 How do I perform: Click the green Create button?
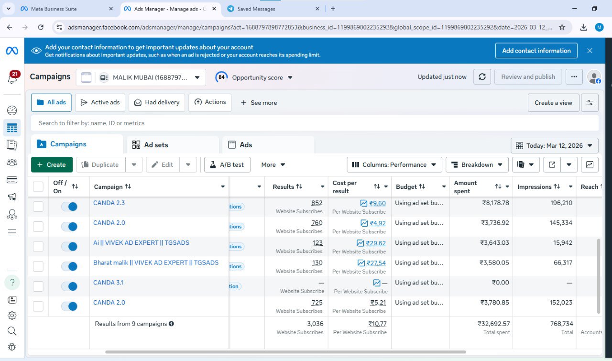point(52,164)
